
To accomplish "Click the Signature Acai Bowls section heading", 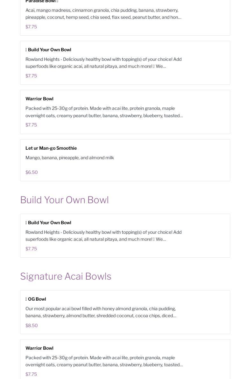I will (x=66, y=276).
